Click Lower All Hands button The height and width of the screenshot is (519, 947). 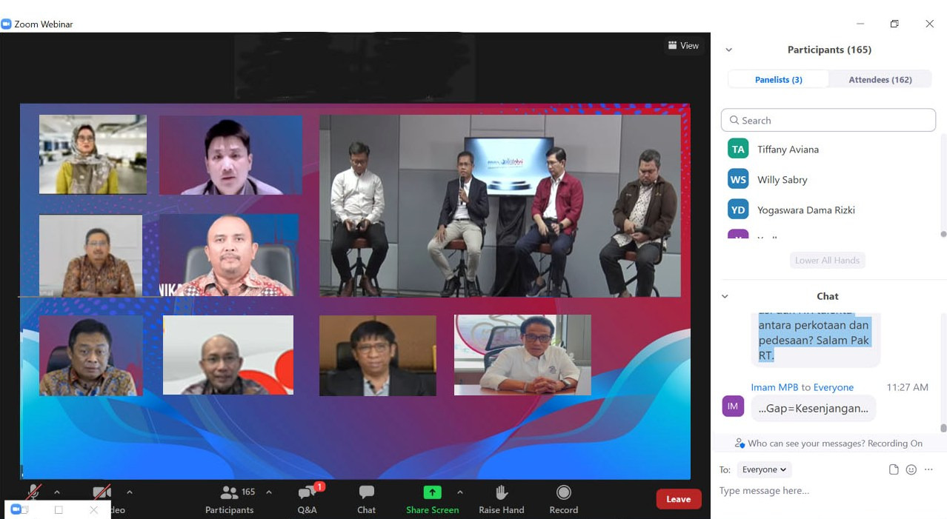[827, 261]
